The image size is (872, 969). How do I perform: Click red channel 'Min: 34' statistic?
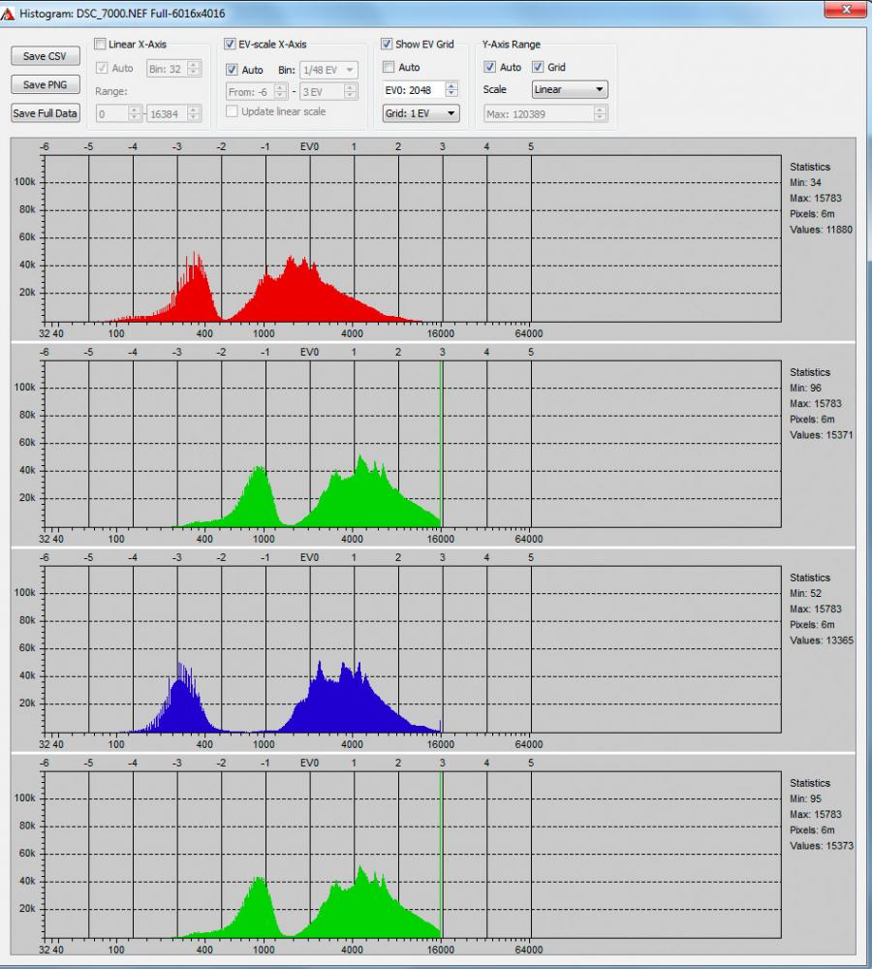click(805, 183)
